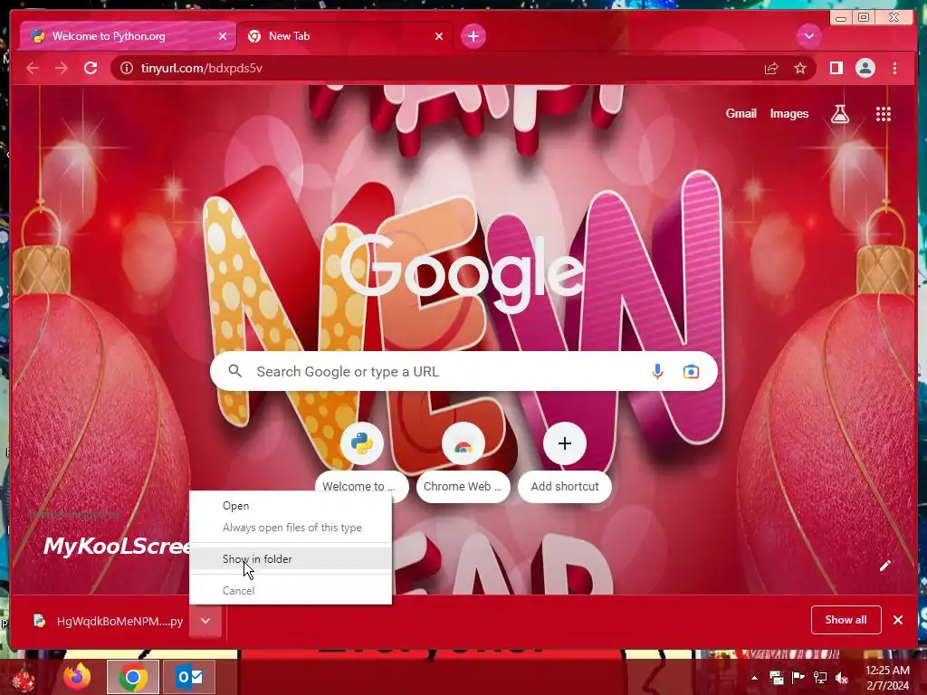Open the profile avatar menu
Viewport: 927px width, 695px height.
tap(865, 69)
